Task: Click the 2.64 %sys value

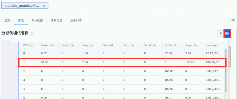Action: tap(85, 62)
